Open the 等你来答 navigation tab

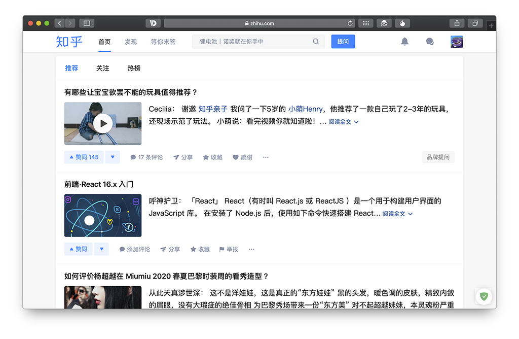(x=163, y=42)
